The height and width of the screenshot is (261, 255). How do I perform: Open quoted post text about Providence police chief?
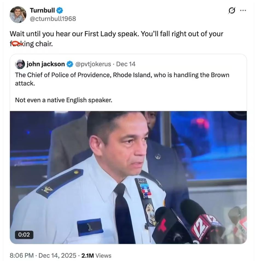(122, 75)
